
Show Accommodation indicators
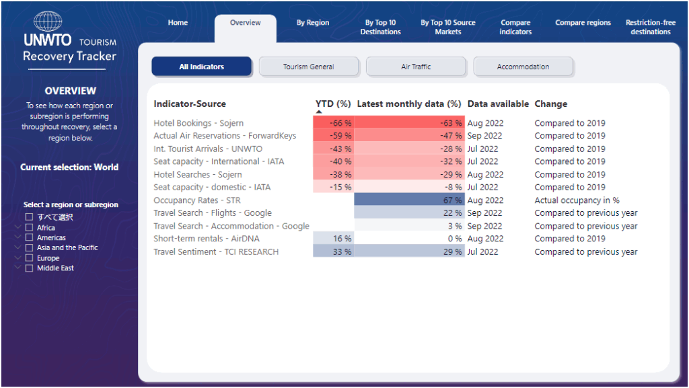pos(523,67)
